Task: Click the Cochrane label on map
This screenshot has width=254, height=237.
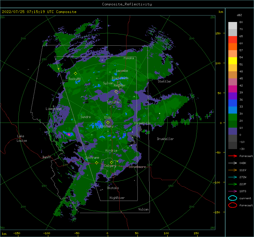Action: (x=92, y=158)
